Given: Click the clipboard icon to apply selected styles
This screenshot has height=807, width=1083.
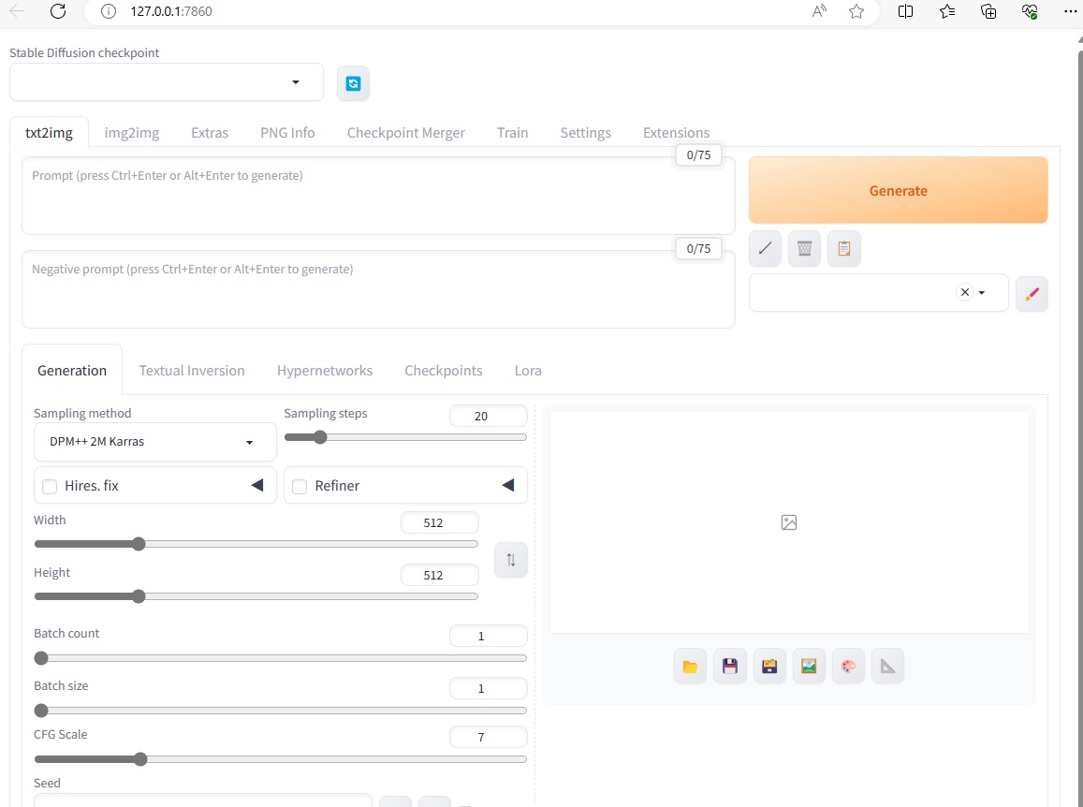Looking at the screenshot, I should [843, 248].
